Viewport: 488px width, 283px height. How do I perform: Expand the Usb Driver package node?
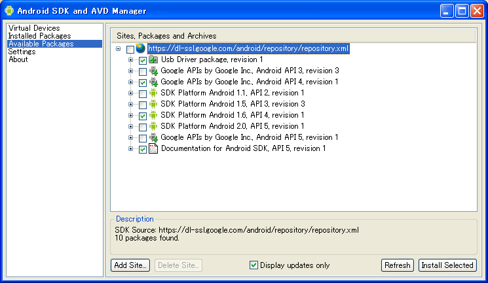[x=130, y=59]
